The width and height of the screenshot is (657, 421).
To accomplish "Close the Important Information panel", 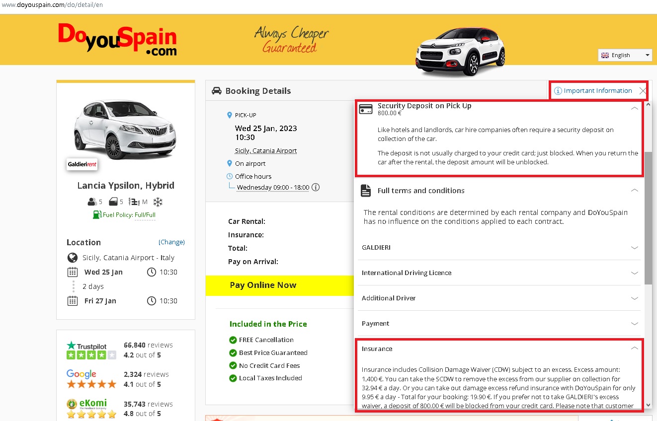I will (643, 91).
